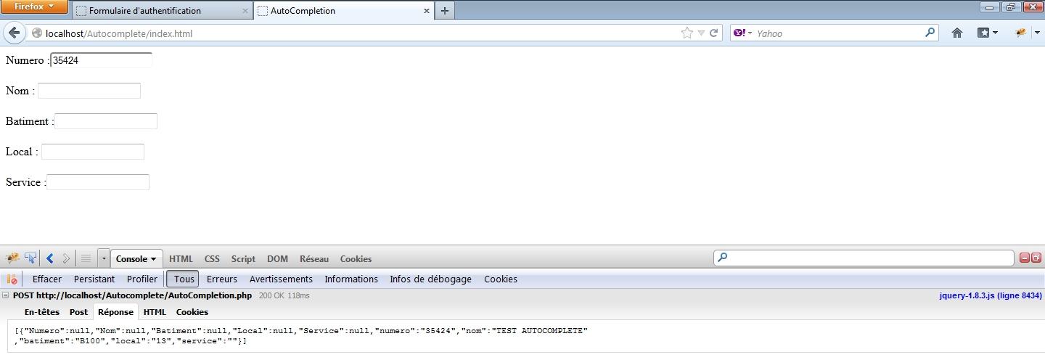Click the second red icon beside the Firebug search box
Viewport: 1045px width, 360px height.
[x=1036, y=258]
